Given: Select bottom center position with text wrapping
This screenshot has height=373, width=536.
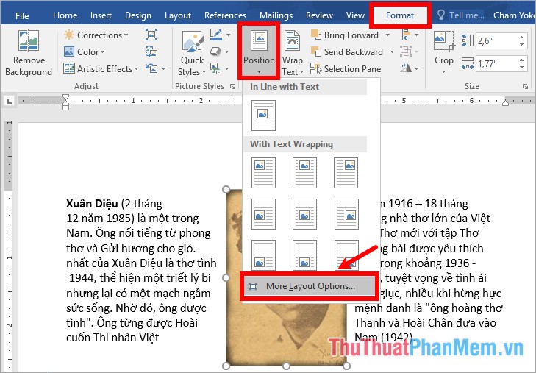Looking at the screenshot, I should [304, 255].
